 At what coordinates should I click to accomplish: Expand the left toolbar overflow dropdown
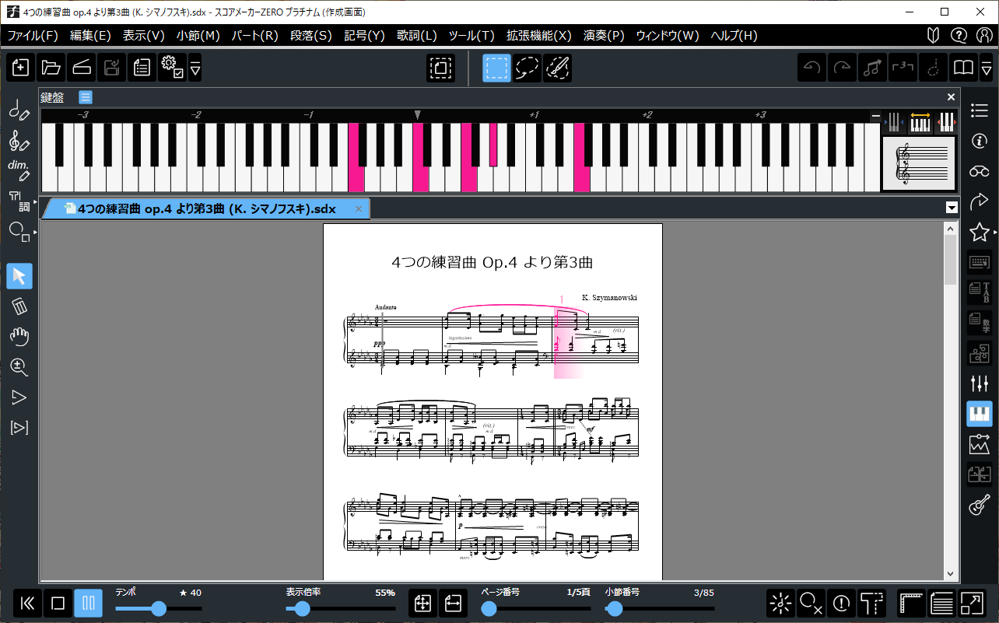(x=195, y=68)
